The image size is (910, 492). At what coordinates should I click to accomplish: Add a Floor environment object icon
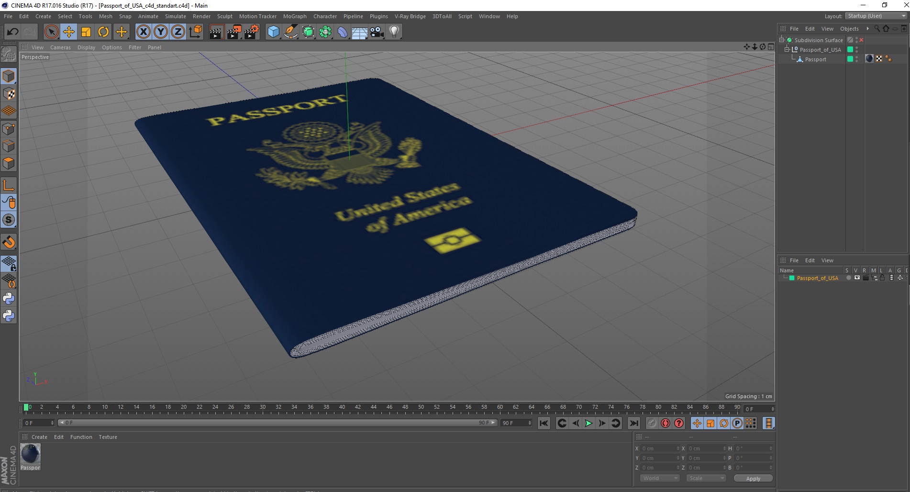(x=360, y=32)
